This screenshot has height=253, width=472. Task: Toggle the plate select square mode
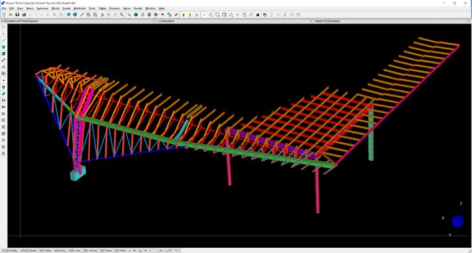(218, 14)
